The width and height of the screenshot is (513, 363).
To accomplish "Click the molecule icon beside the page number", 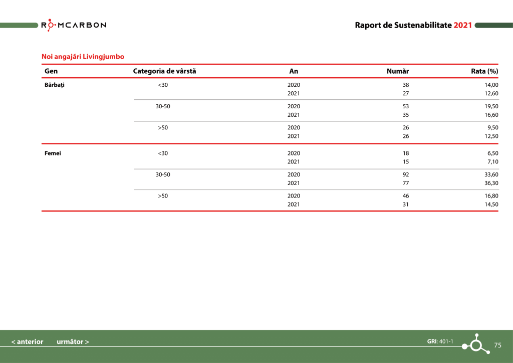I will coord(476,344).
